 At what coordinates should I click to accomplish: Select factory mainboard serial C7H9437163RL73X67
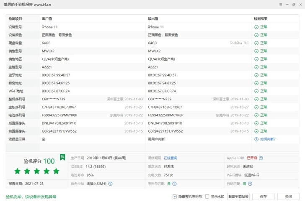coord(59,107)
